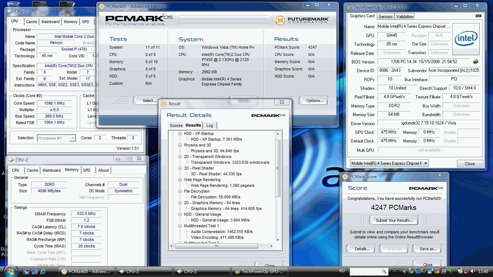Switch to the Log tab in Result Details
Viewport: 493px width, 277px height.
tap(210, 126)
